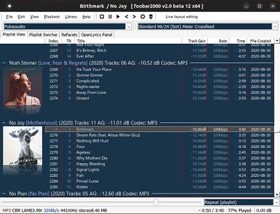Screen dimensions: 280x214
Task: Click the No Joy Motherhood album cover
Action: 22,146
